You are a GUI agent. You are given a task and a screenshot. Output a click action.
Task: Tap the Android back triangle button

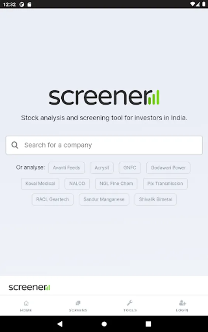[x=60, y=324]
